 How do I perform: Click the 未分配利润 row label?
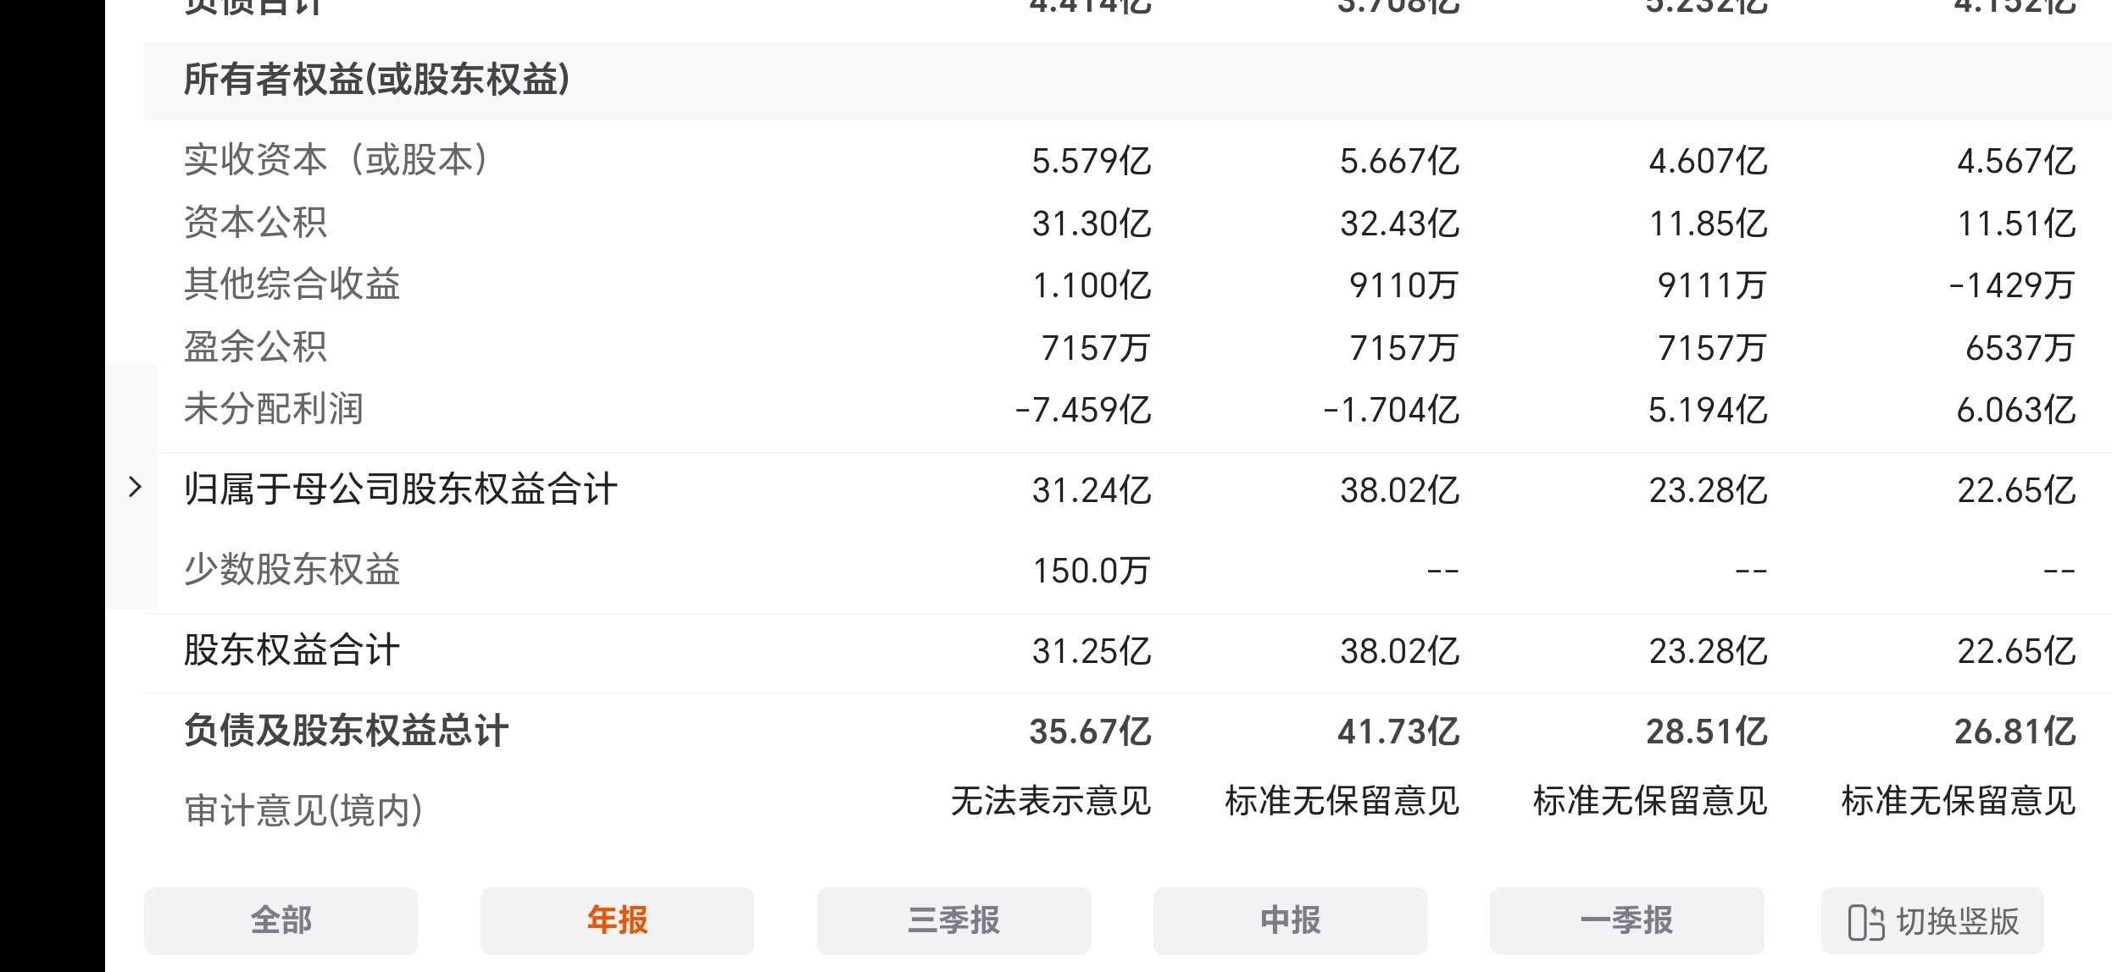point(274,409)
